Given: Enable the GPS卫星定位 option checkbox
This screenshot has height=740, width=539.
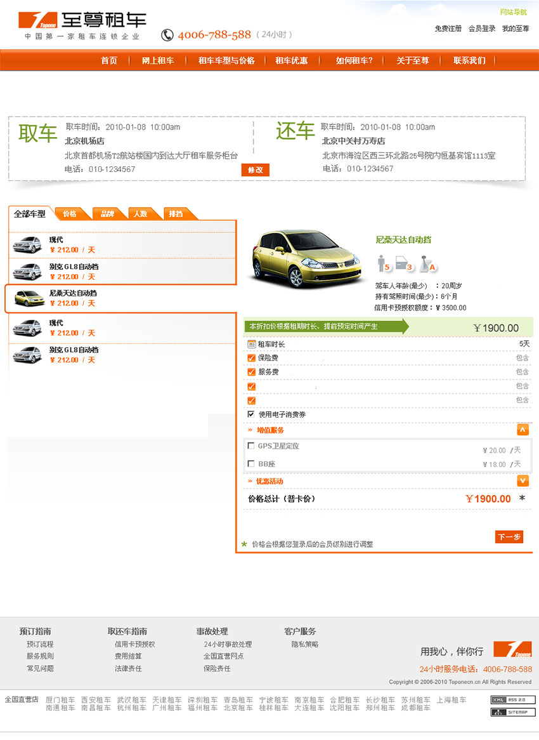Looking at the screenshot, I should (x=251, y=446).
